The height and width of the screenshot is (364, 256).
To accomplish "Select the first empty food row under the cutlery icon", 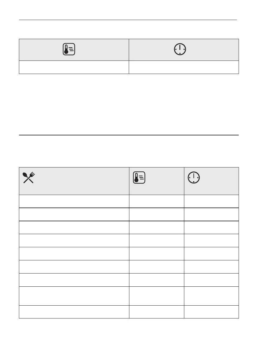I will 74,201.
